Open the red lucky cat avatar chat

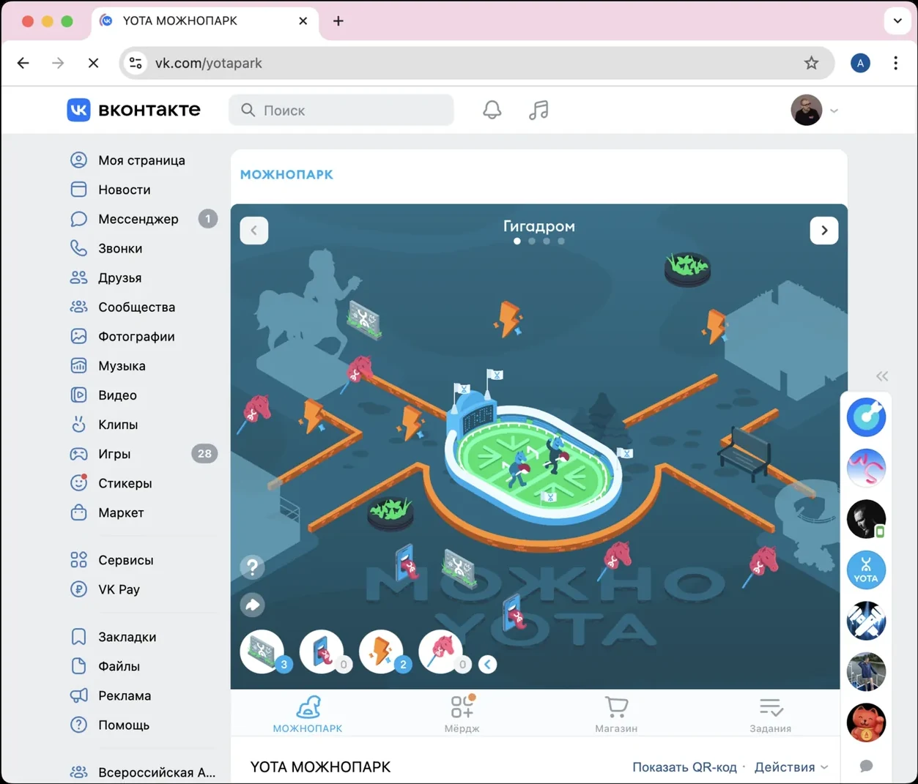coord(866,723)
